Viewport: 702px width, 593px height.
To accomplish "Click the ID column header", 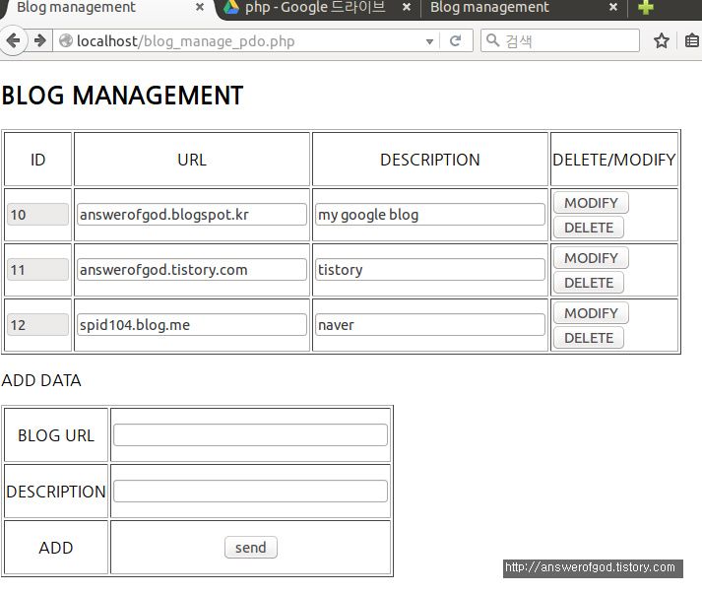I will click(x=38, y=160).
